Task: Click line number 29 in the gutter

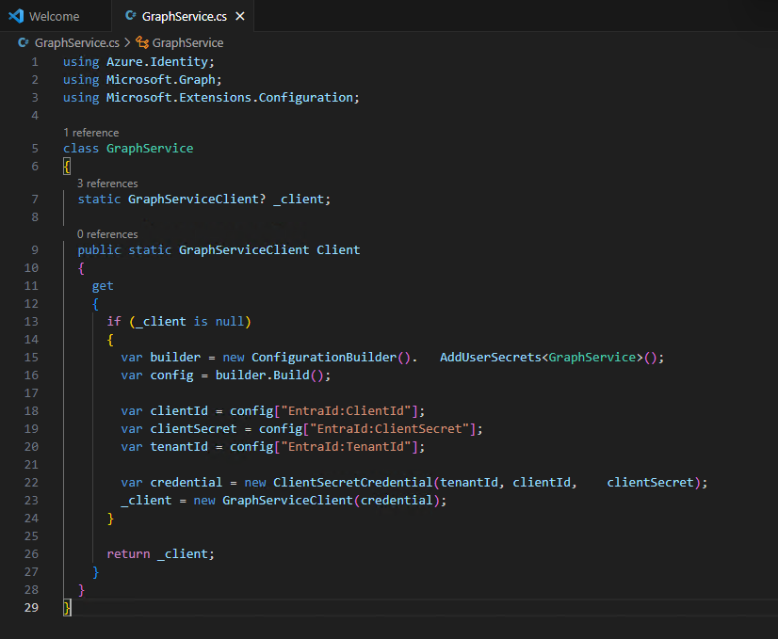Action: click(31, 607)
